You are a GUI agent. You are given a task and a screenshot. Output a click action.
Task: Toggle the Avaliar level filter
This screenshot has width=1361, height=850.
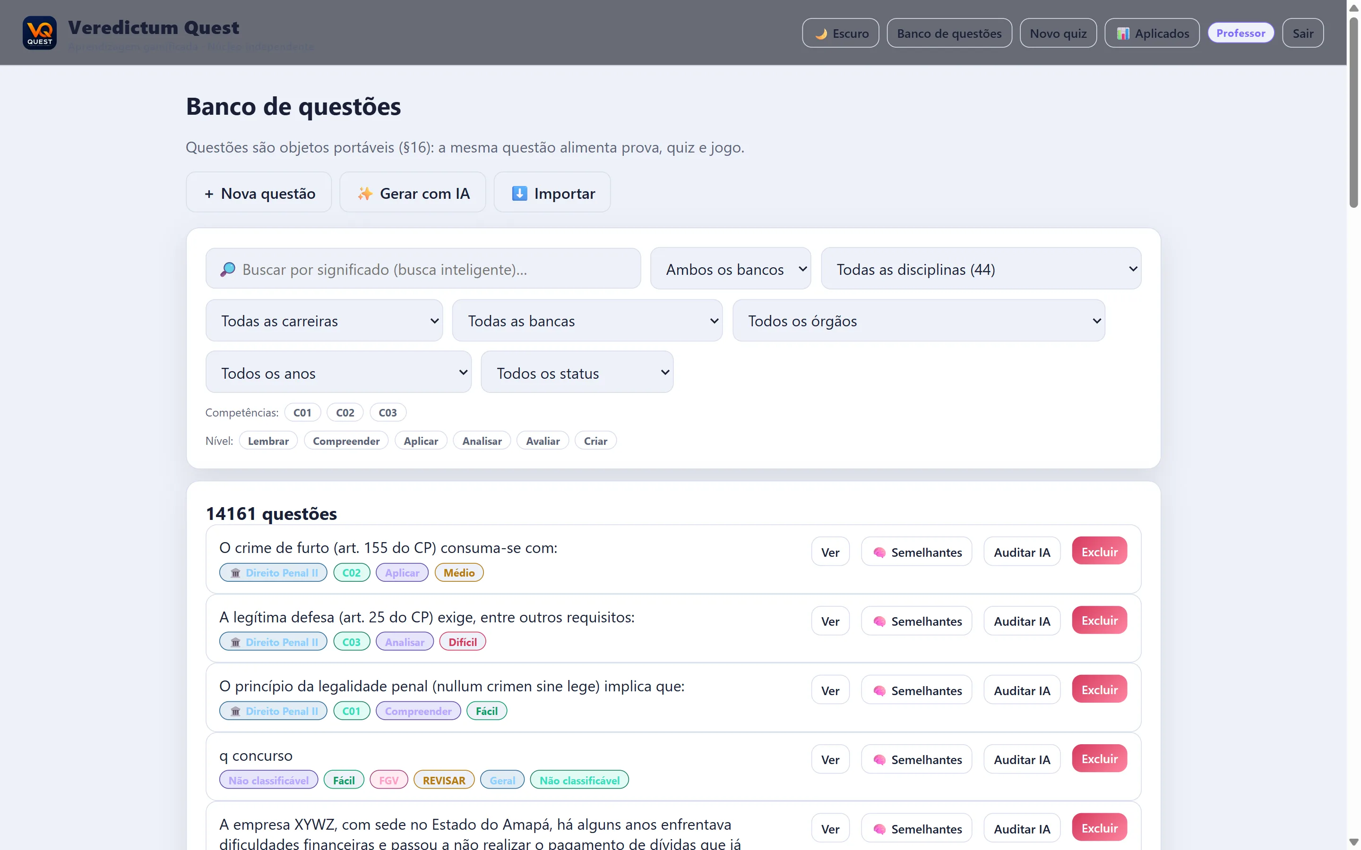click(543, 441)
